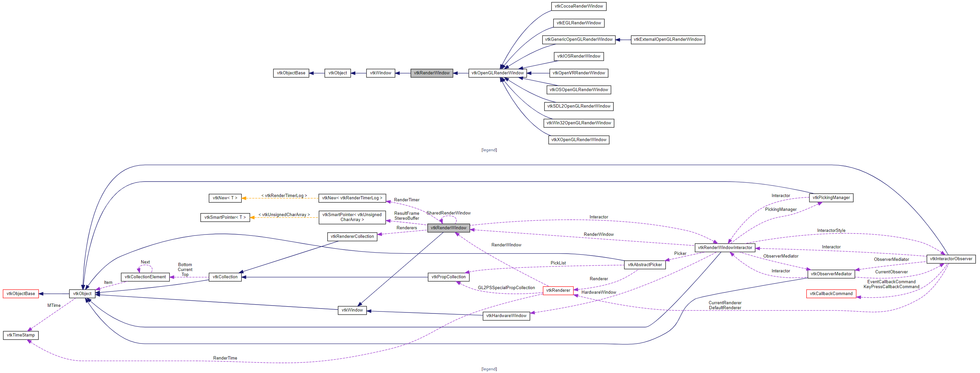This screenshot has width=980, height=373.
Task: Click vtkHardwareWindow box
Action: tap(506, 316)
